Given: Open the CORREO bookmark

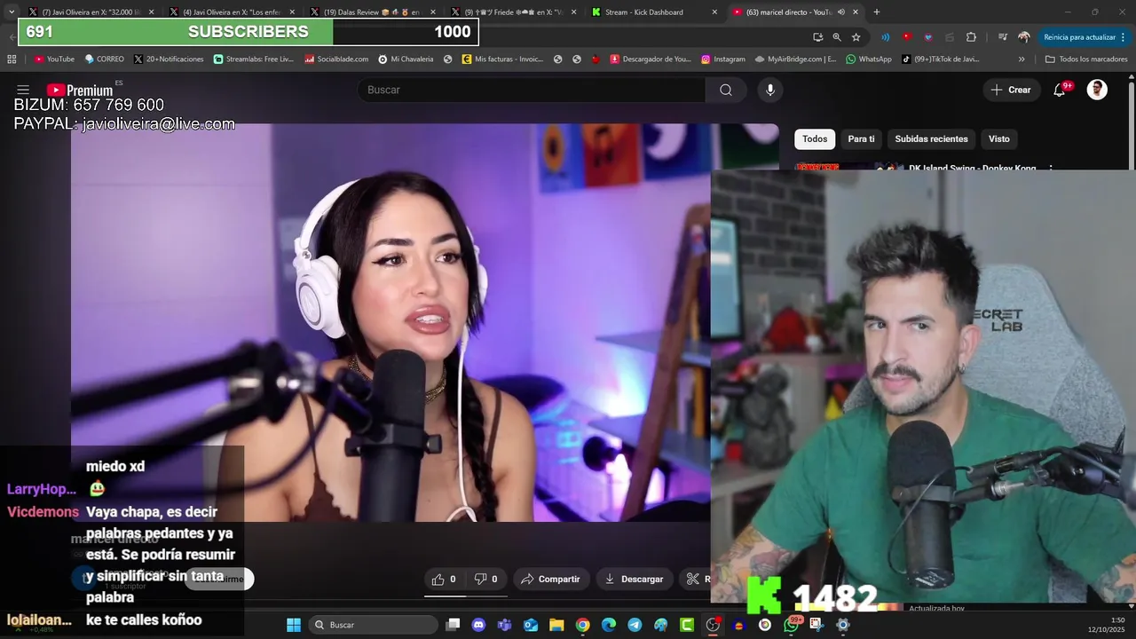Looking at the screenshot, I should (104, 59).
